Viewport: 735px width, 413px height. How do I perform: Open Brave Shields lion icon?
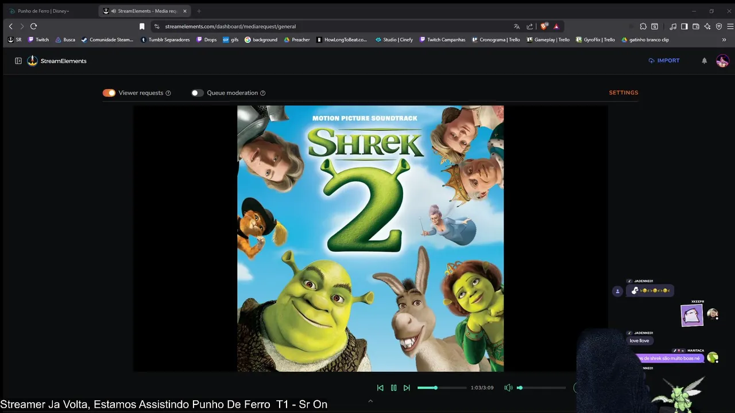pos(544,26)
